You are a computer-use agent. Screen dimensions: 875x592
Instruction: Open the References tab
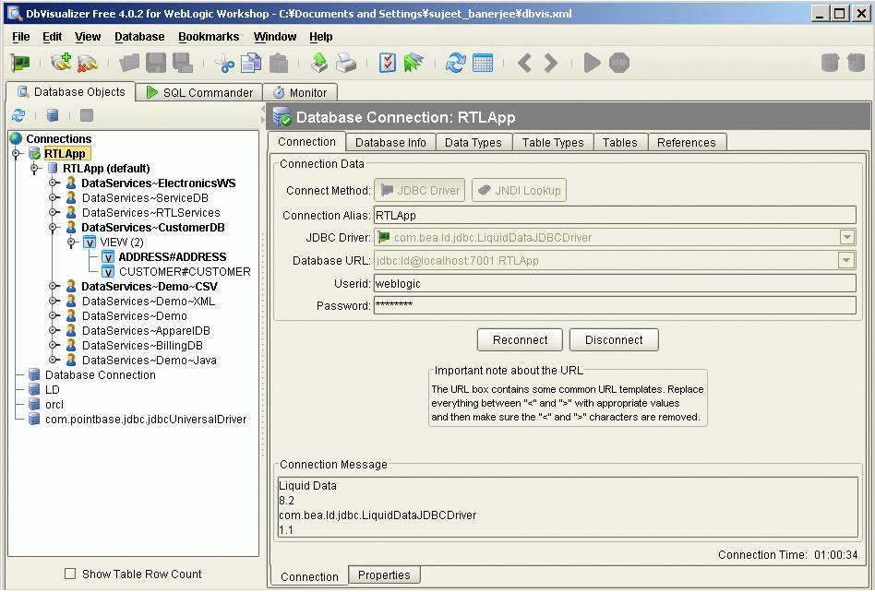(687, 143)
